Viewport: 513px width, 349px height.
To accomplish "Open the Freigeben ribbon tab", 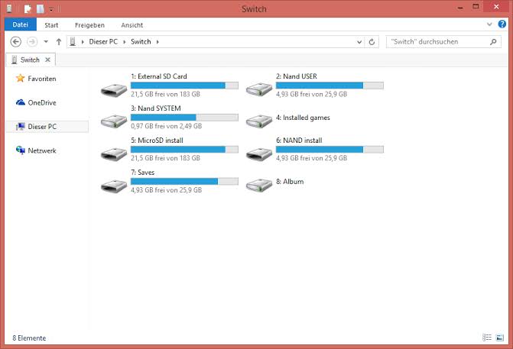I will point(89,25).
